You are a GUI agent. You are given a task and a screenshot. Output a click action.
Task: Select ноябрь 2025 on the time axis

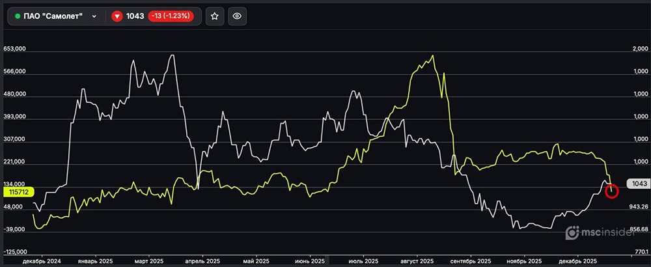[523, 260]
